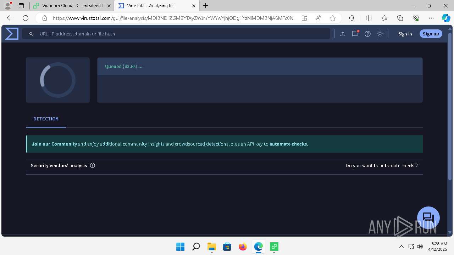Screen dimensions: 454x255
Task: Click the upload file icon
Action: (343, 34)
